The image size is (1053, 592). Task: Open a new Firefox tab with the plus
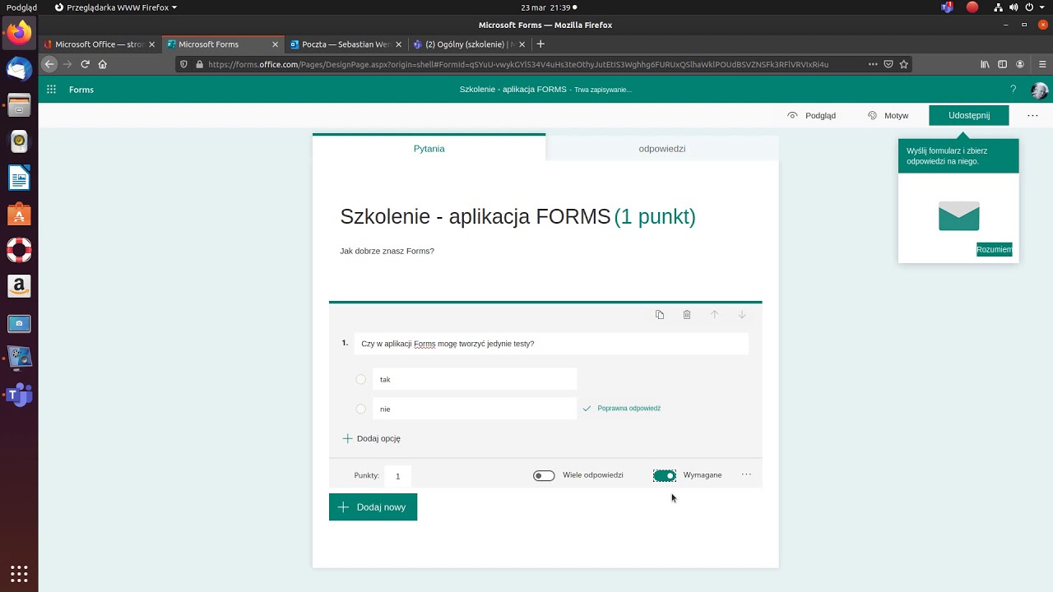540,44
